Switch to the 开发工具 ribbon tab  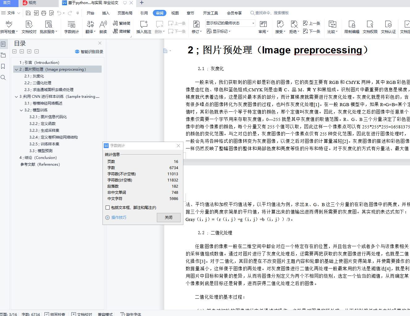(x=211, y=13)
